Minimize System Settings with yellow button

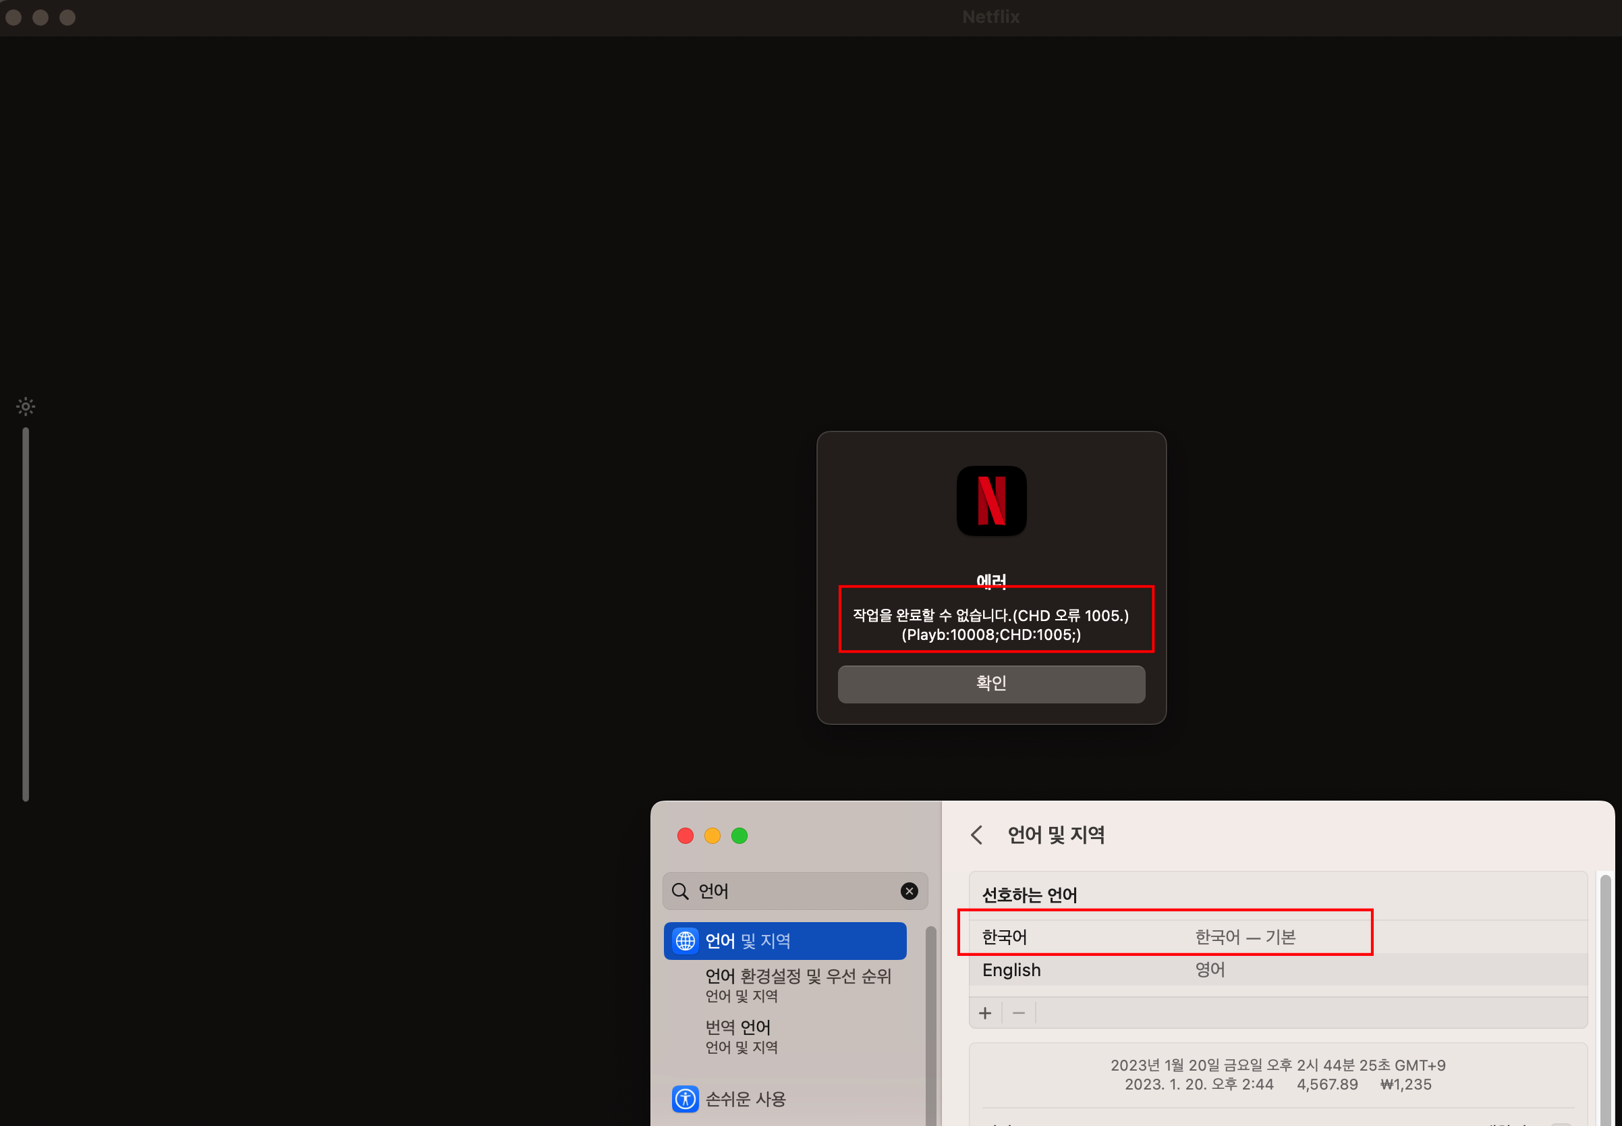coord(712,835)
